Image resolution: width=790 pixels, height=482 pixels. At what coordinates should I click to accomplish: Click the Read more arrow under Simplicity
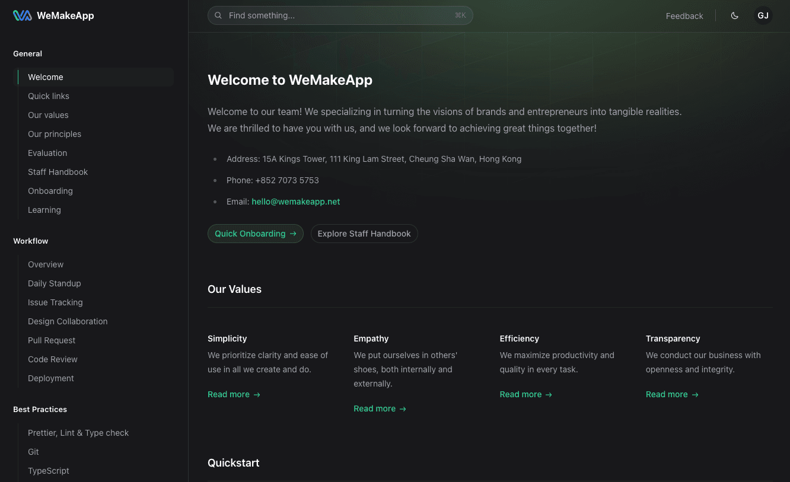(x=256, y=394)
